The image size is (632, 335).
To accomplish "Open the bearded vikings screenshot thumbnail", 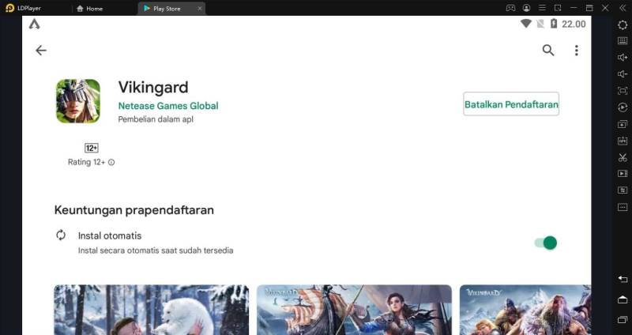I will click(525, 310).
